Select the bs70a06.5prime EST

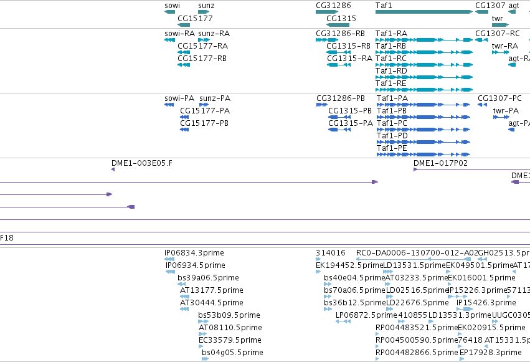point(328,297)
